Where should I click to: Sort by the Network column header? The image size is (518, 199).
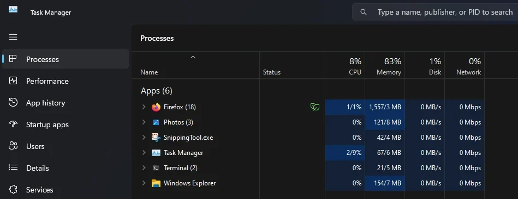pos(465,65)
